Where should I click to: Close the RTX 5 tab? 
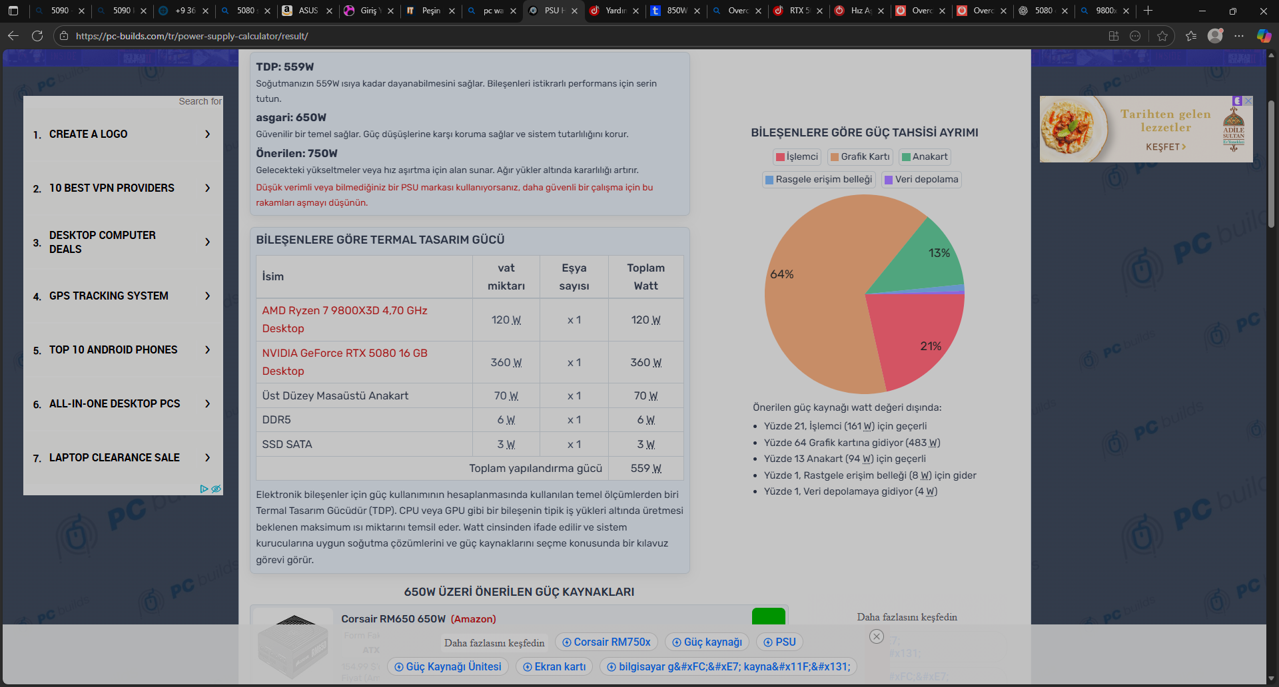point(819,11)
